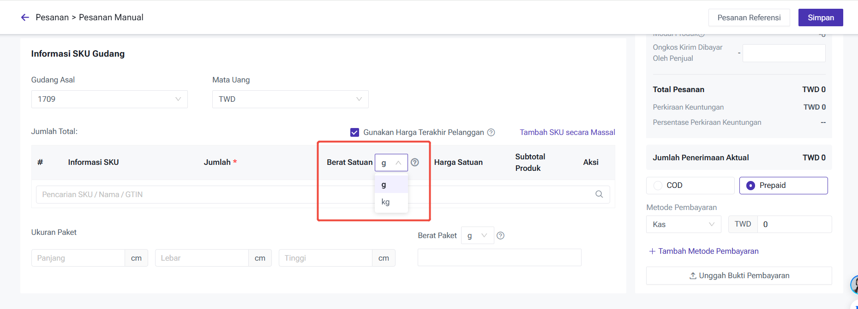Click the search magnifier in SKU field

[x=599, y=194]
